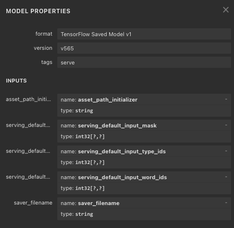234x228 pixels.
Task: Select the format field showing TensorFlow Saved Model v1
Action: click(x=144, y=34)
